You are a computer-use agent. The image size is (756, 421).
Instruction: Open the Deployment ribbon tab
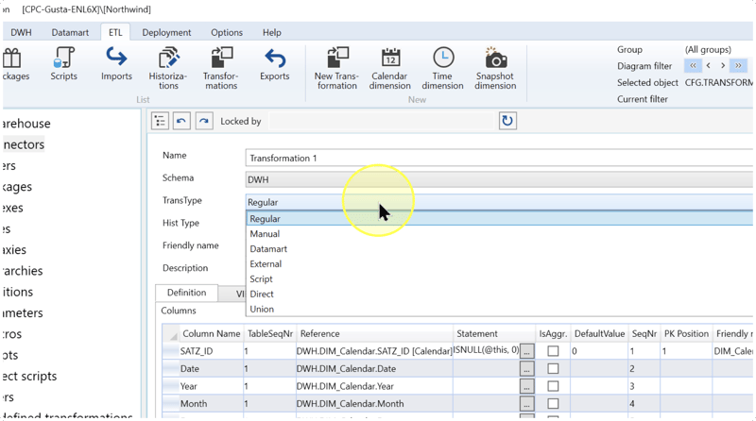pyautogui.click(x=166, y=32)
